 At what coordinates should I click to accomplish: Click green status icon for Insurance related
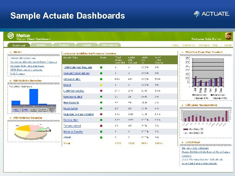click(x=101, y=96)
